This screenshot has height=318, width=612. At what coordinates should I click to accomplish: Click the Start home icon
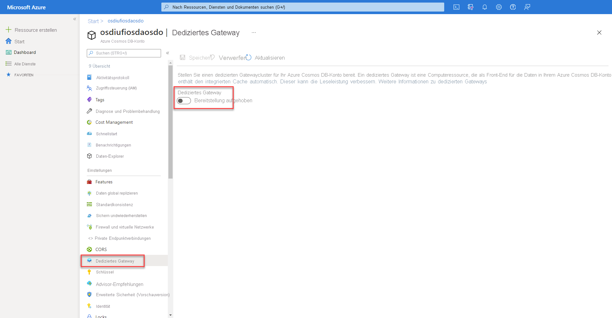[9, 41]
